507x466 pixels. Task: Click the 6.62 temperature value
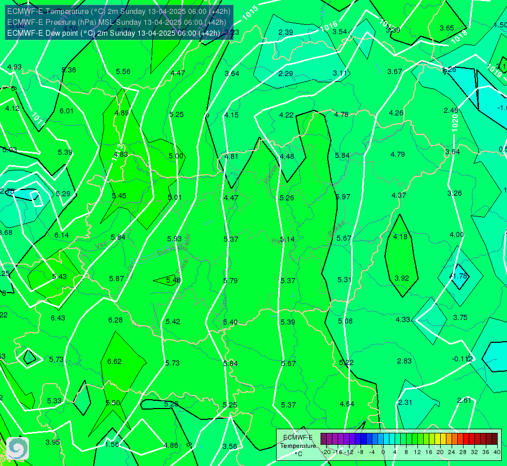point(114,361)
